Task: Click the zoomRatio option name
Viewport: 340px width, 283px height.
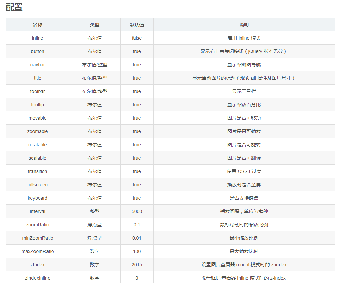Action: tap(38, 225)
